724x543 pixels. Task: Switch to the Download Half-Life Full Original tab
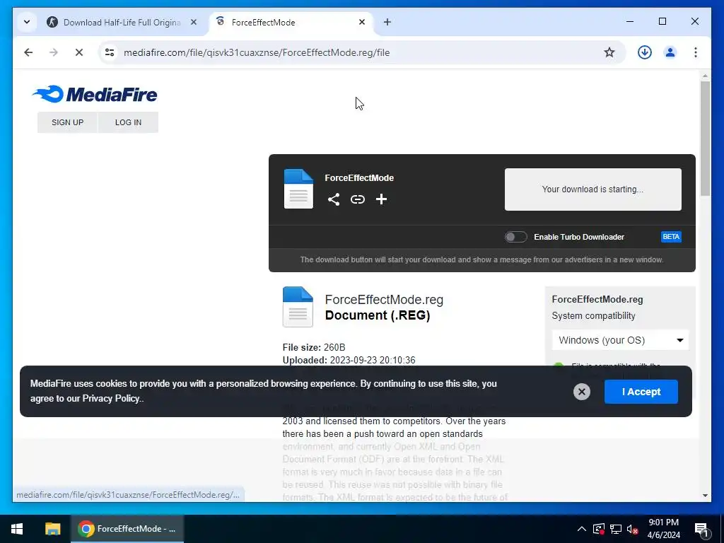(x=122, y=22)
